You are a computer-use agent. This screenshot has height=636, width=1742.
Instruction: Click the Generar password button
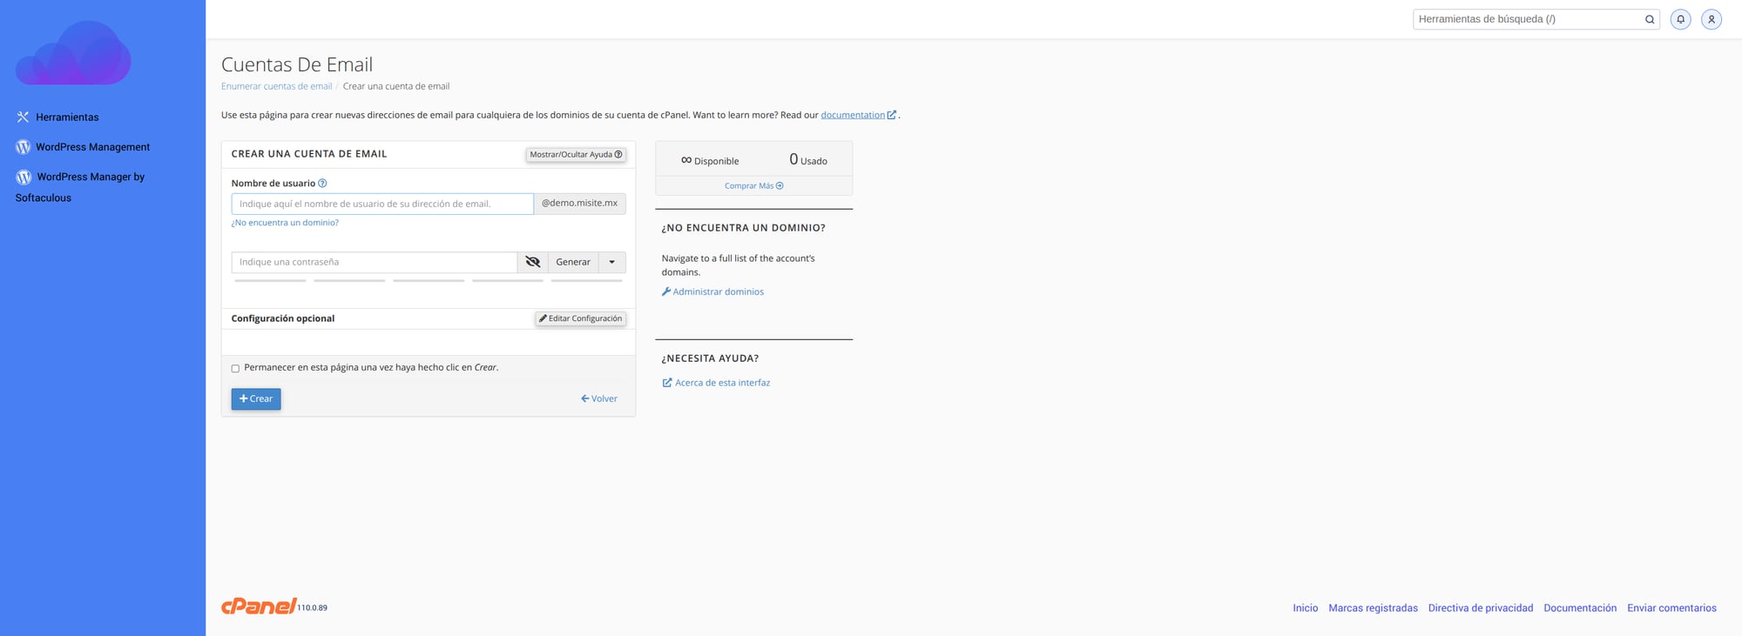573,262
